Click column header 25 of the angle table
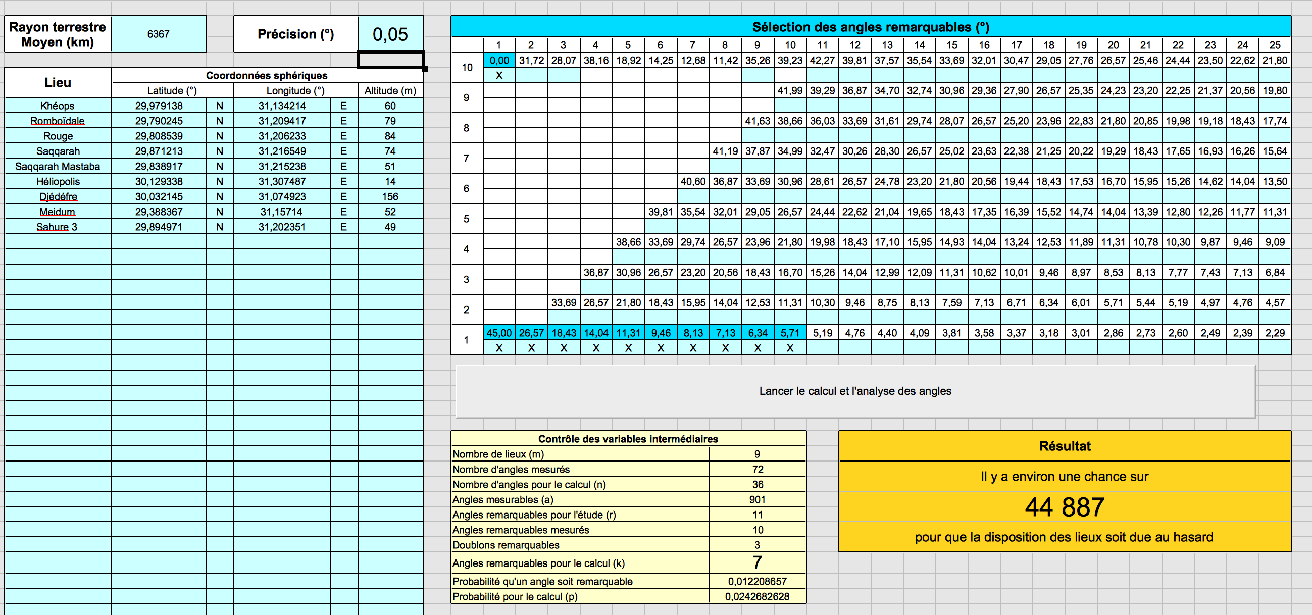 (1275, 45)
